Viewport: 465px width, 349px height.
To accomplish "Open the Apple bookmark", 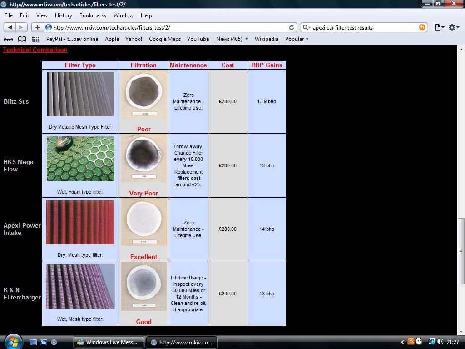I will pyautogui.click(x=112, y=39).
